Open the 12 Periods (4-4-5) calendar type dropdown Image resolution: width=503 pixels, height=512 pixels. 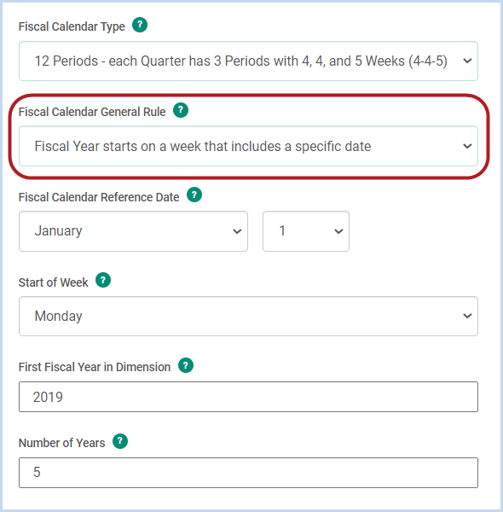coord(248,61)
